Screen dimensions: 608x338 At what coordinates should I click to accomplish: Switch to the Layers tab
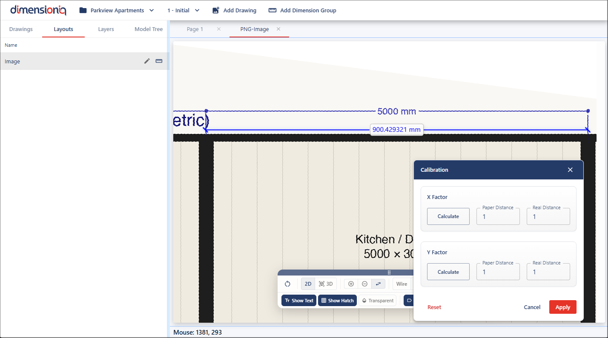click(106, 29)
